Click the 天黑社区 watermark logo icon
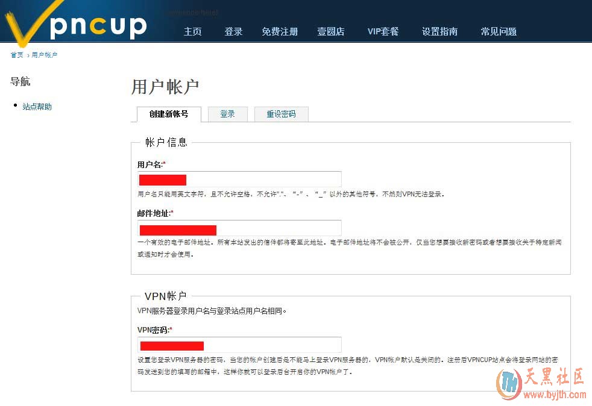This screenshot has height=406, width=592. tap(508, 383)
